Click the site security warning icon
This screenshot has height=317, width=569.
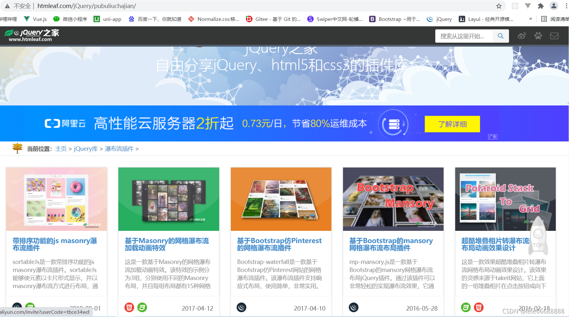[7, 6]
